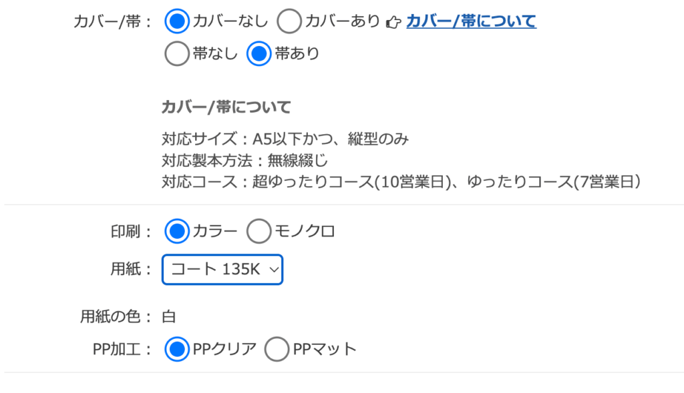The width and height of the screenshot is (684, 393).
Task: Select the PPクリア finish option
Action: (177, 348)
